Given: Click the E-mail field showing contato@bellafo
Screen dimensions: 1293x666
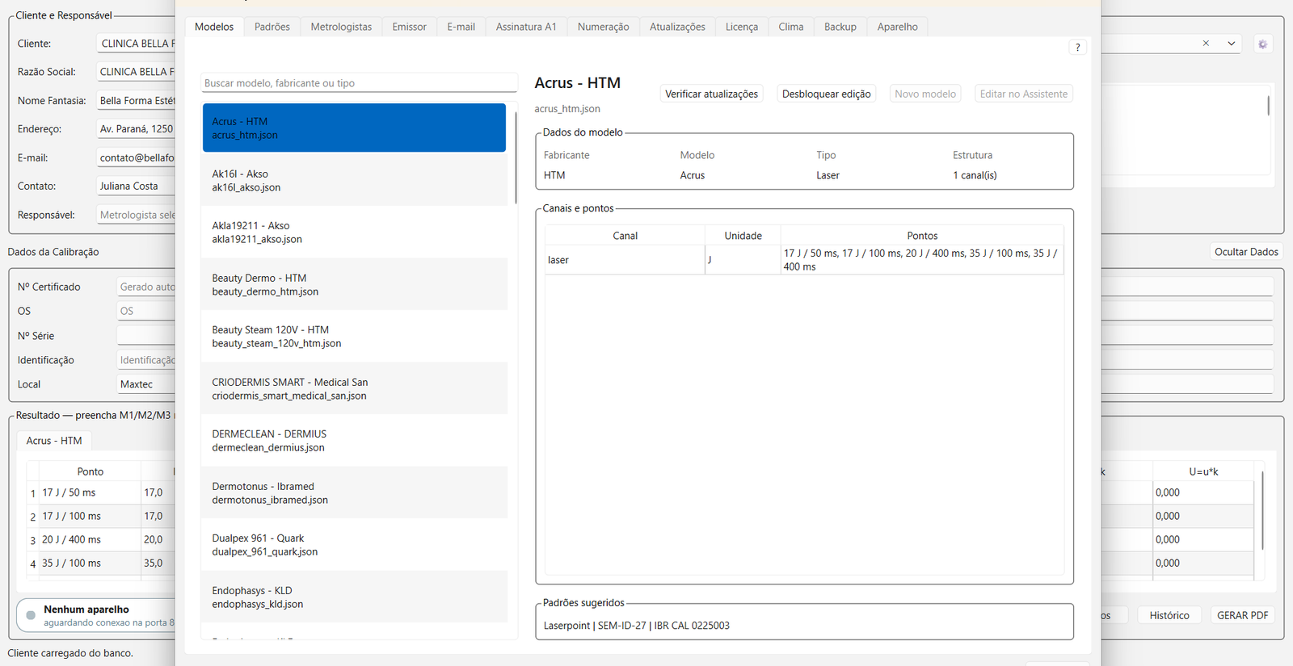Looking at the screenshot, I should coord(136,158).
